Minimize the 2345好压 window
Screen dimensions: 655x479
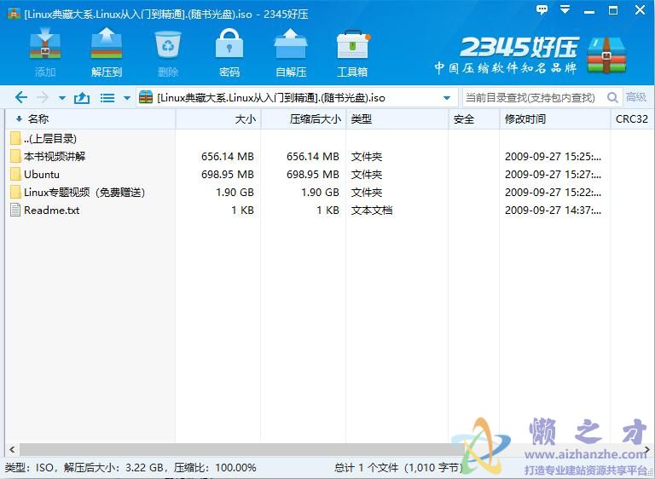589,11
